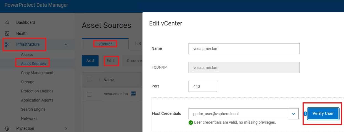Go to Dashboard in the sidebar
Screen dimensions: 344x132
pos(26,22)
